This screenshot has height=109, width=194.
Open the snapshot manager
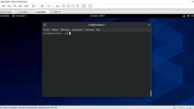pyautogui.click(x=58, y=6)
